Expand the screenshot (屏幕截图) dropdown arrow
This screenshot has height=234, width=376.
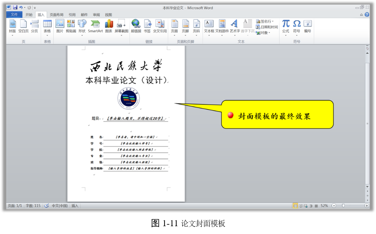coord(121,35)
